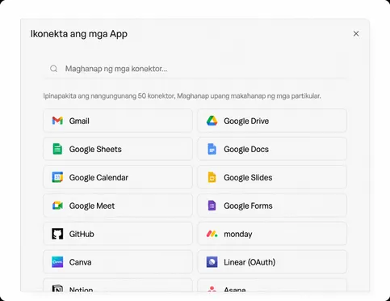Viewport: 390px width, 301px height.
Task: Select the Asana label
Action: click(235, 290)
